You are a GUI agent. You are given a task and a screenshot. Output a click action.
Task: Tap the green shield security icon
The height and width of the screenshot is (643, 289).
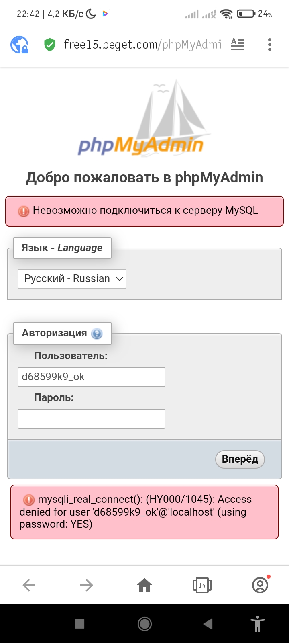(x=49, y=45)
